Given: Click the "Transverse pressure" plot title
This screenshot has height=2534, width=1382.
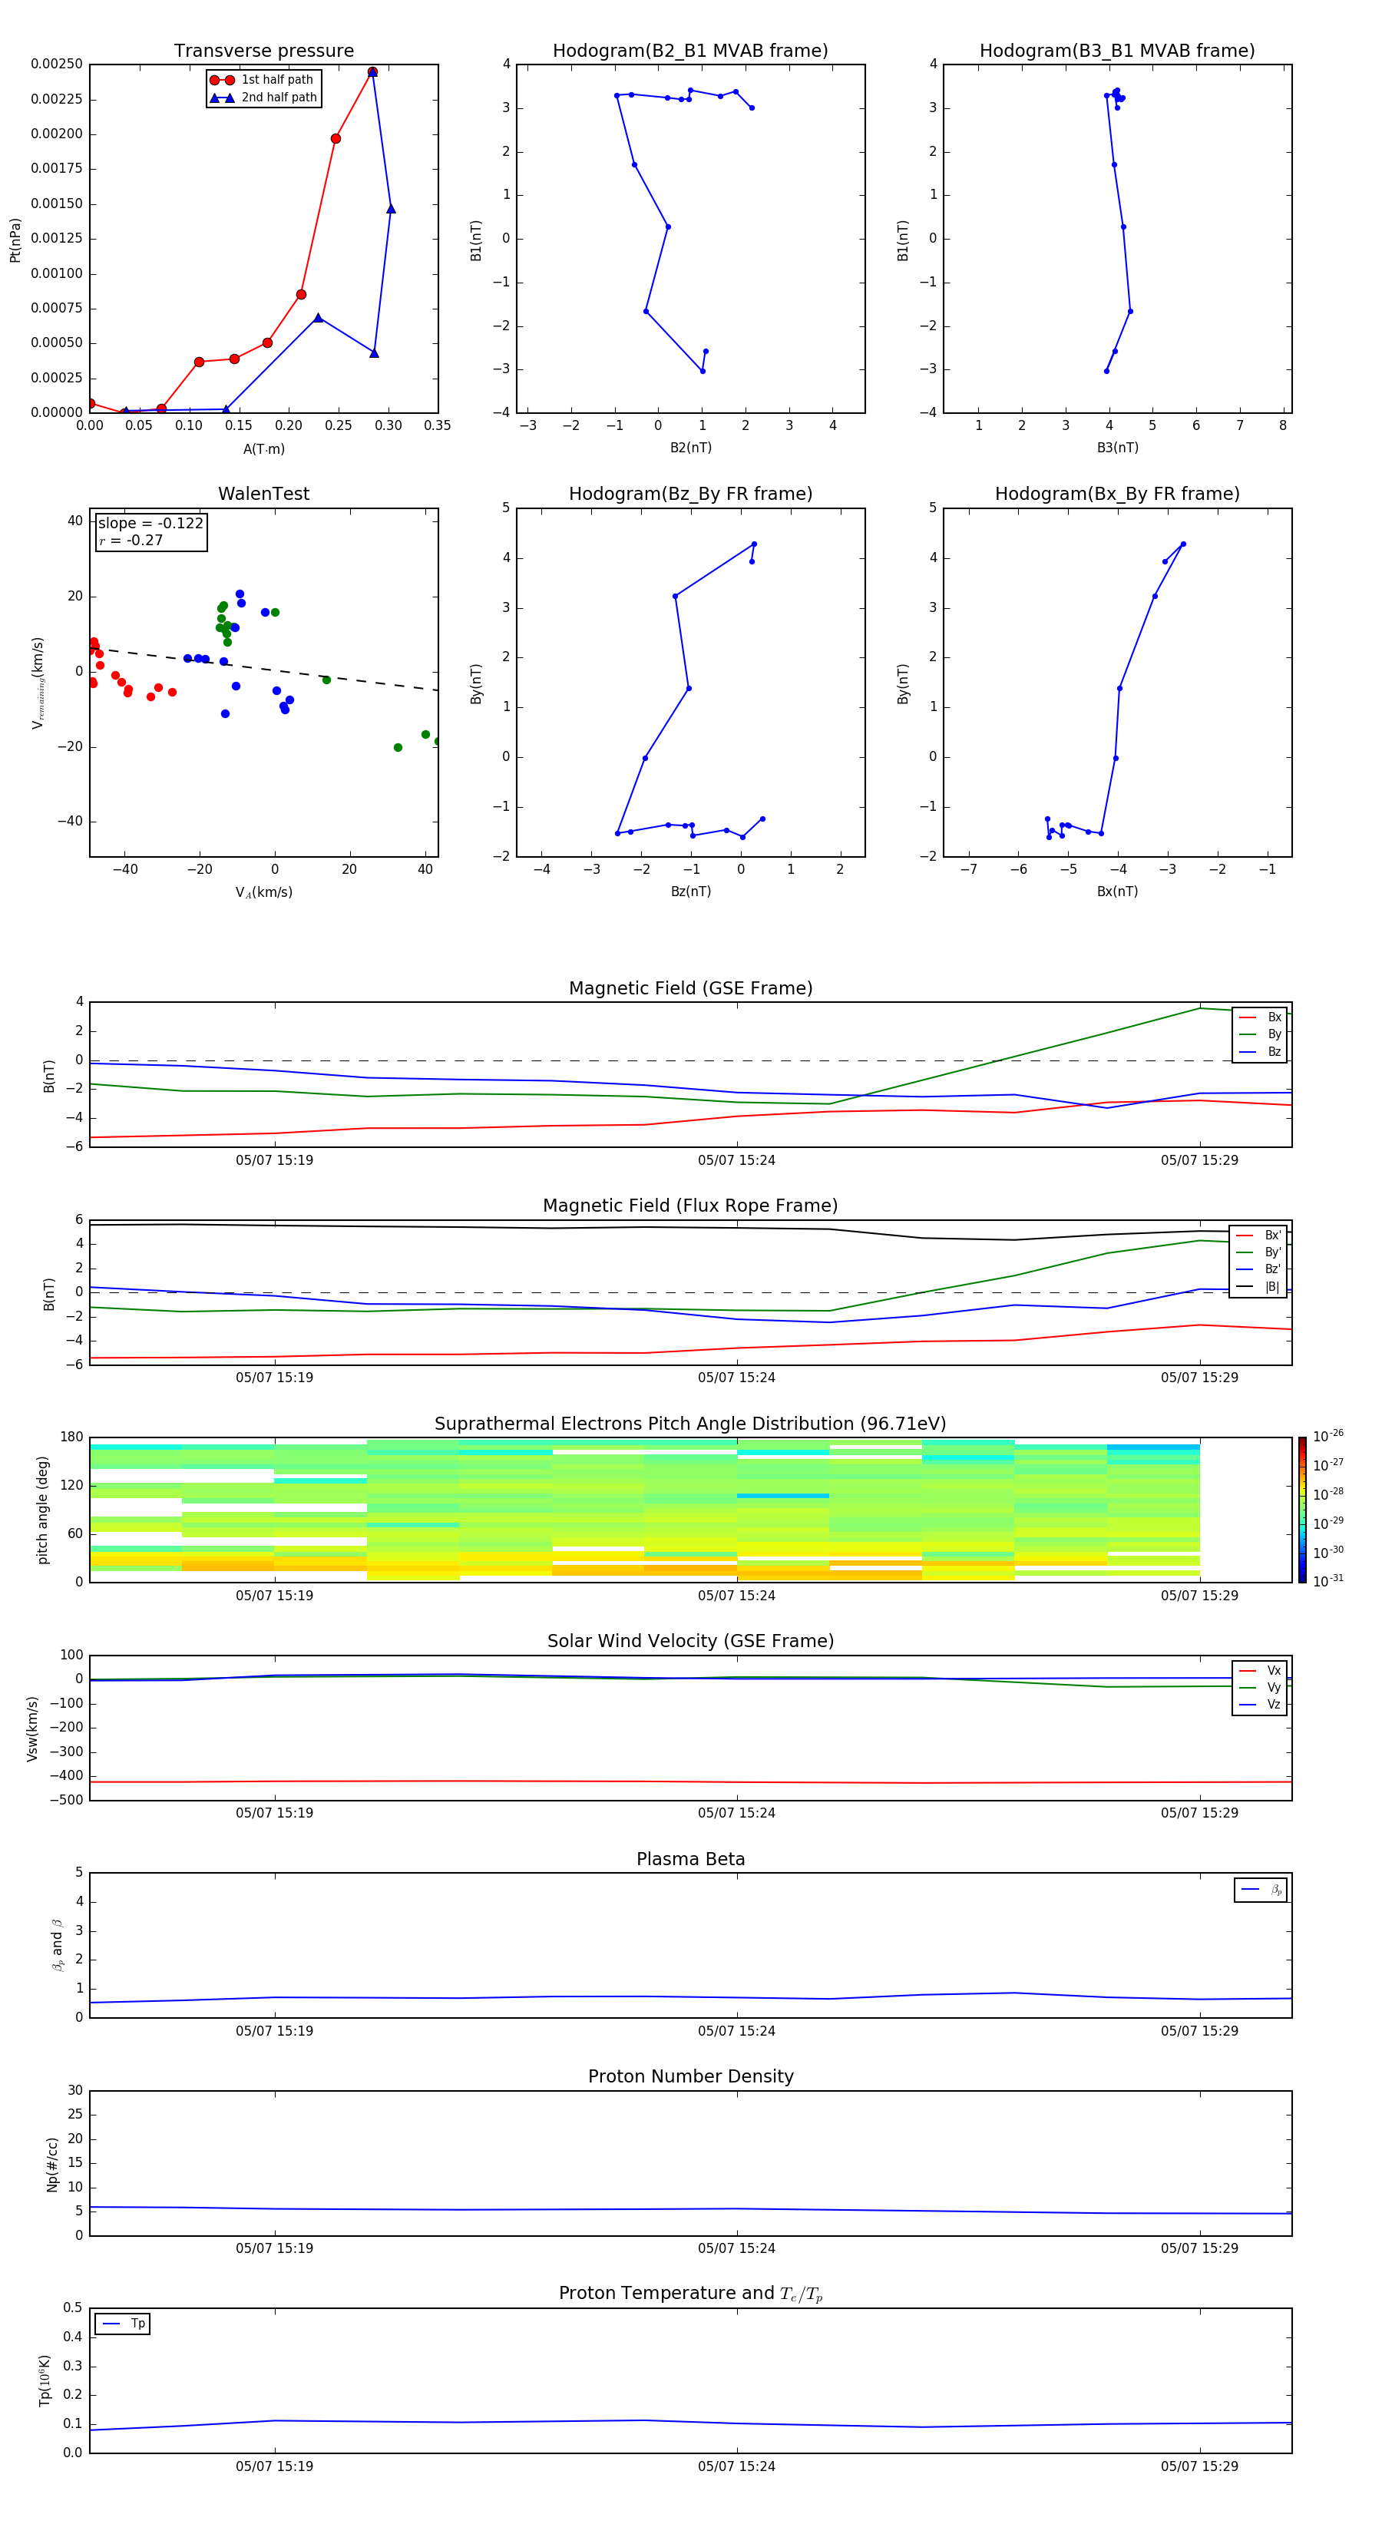Looking at the screenshot, I should point(263,50).
